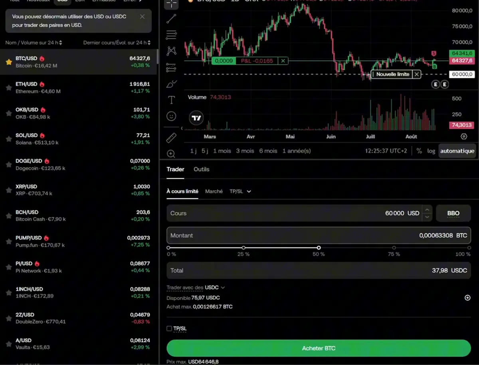Viewport: 479px width, 365px height.
Task: Sort by Nom / Volume sur 24 h
Action: tap(34, 43)
